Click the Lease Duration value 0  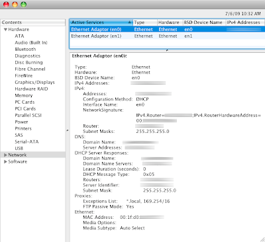pos(144,169)
